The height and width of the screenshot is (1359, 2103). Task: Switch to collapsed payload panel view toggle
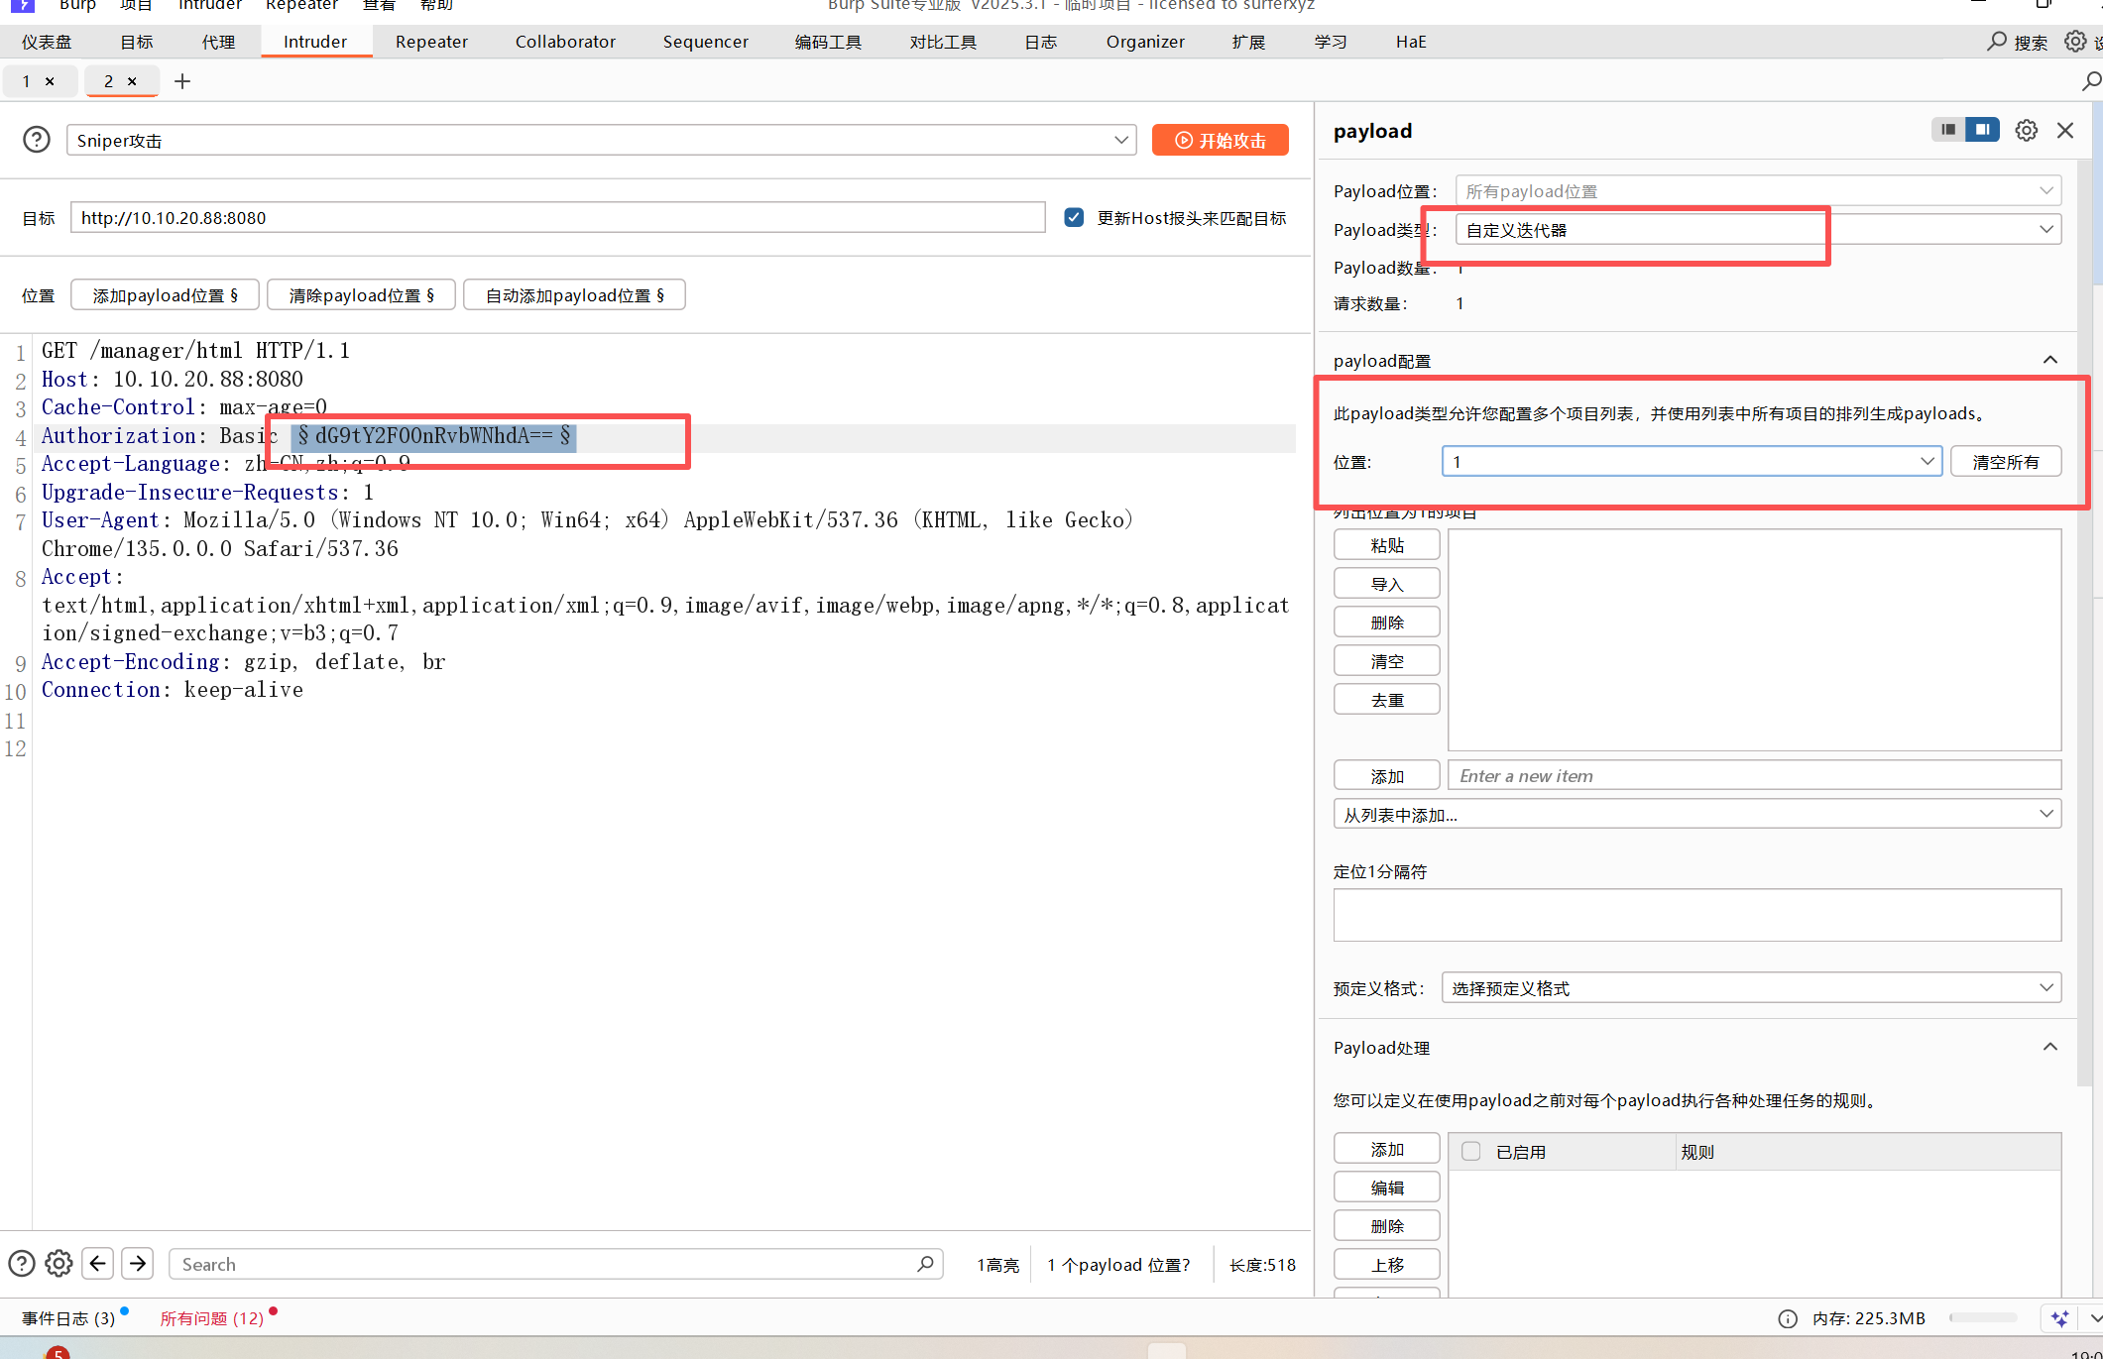(x=1948, y=130)
